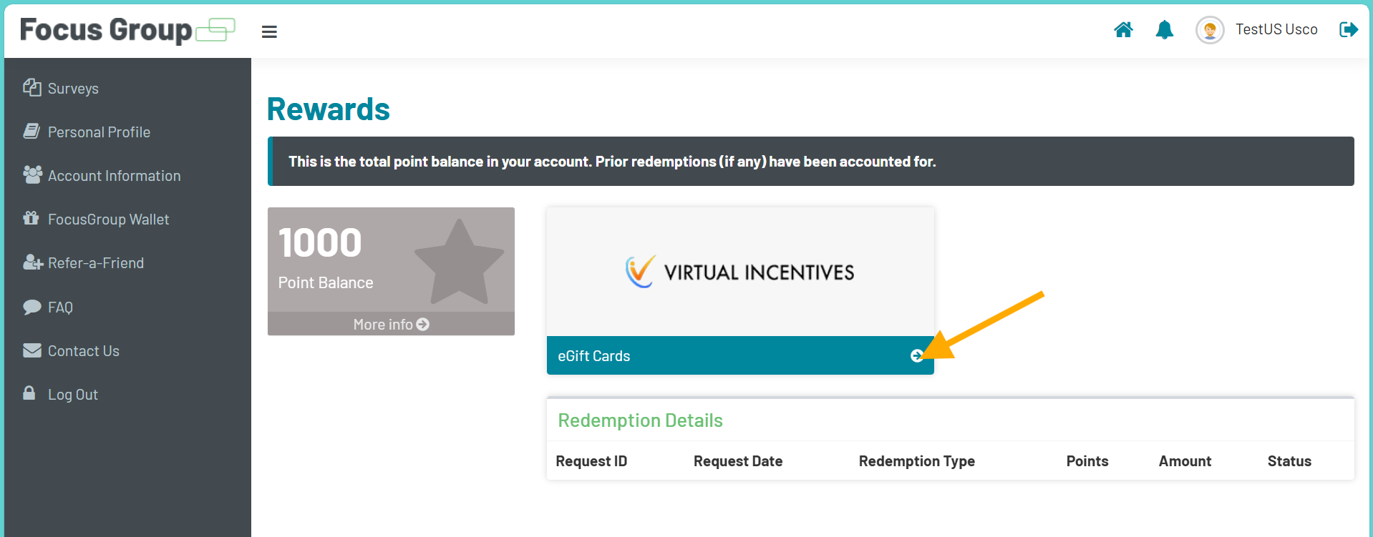The height and width of the screenshot is (537, 1373).
Task: Click the Redemption Type column header
Action: (x=917, y=461)
